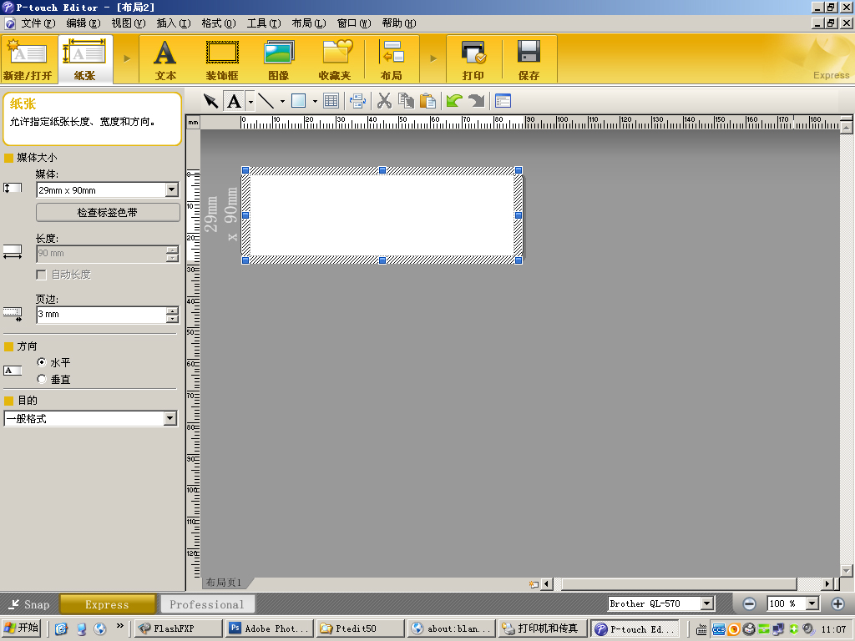Click the Save (保存) floppy icon
This screenshot has width=855, height=641.
pyautogui.click(x=529, y=54)
